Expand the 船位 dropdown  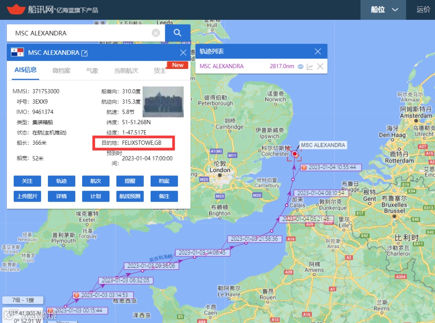point(383,10)
